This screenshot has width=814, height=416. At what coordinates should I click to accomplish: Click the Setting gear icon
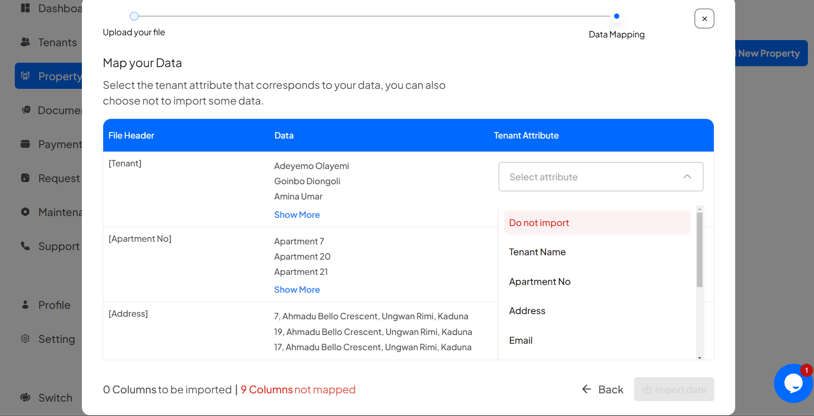[25, 339]
